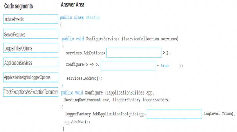Click the app.UseMvc(); line

click(x=77, y=122)
